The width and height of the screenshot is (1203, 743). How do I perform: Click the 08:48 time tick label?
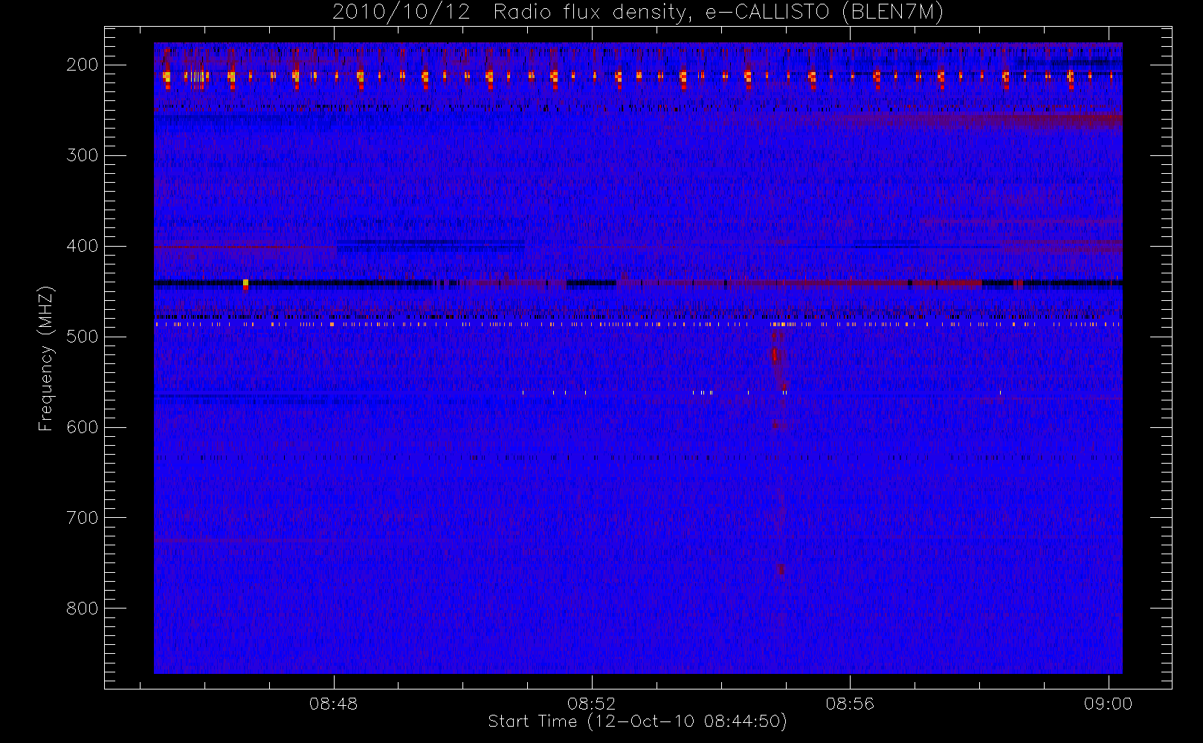334,704
